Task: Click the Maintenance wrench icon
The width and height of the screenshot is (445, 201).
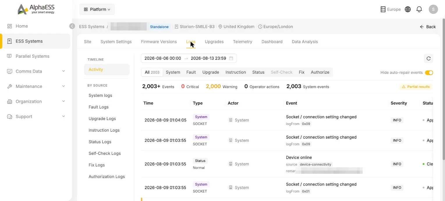Action: pos(10,86)
